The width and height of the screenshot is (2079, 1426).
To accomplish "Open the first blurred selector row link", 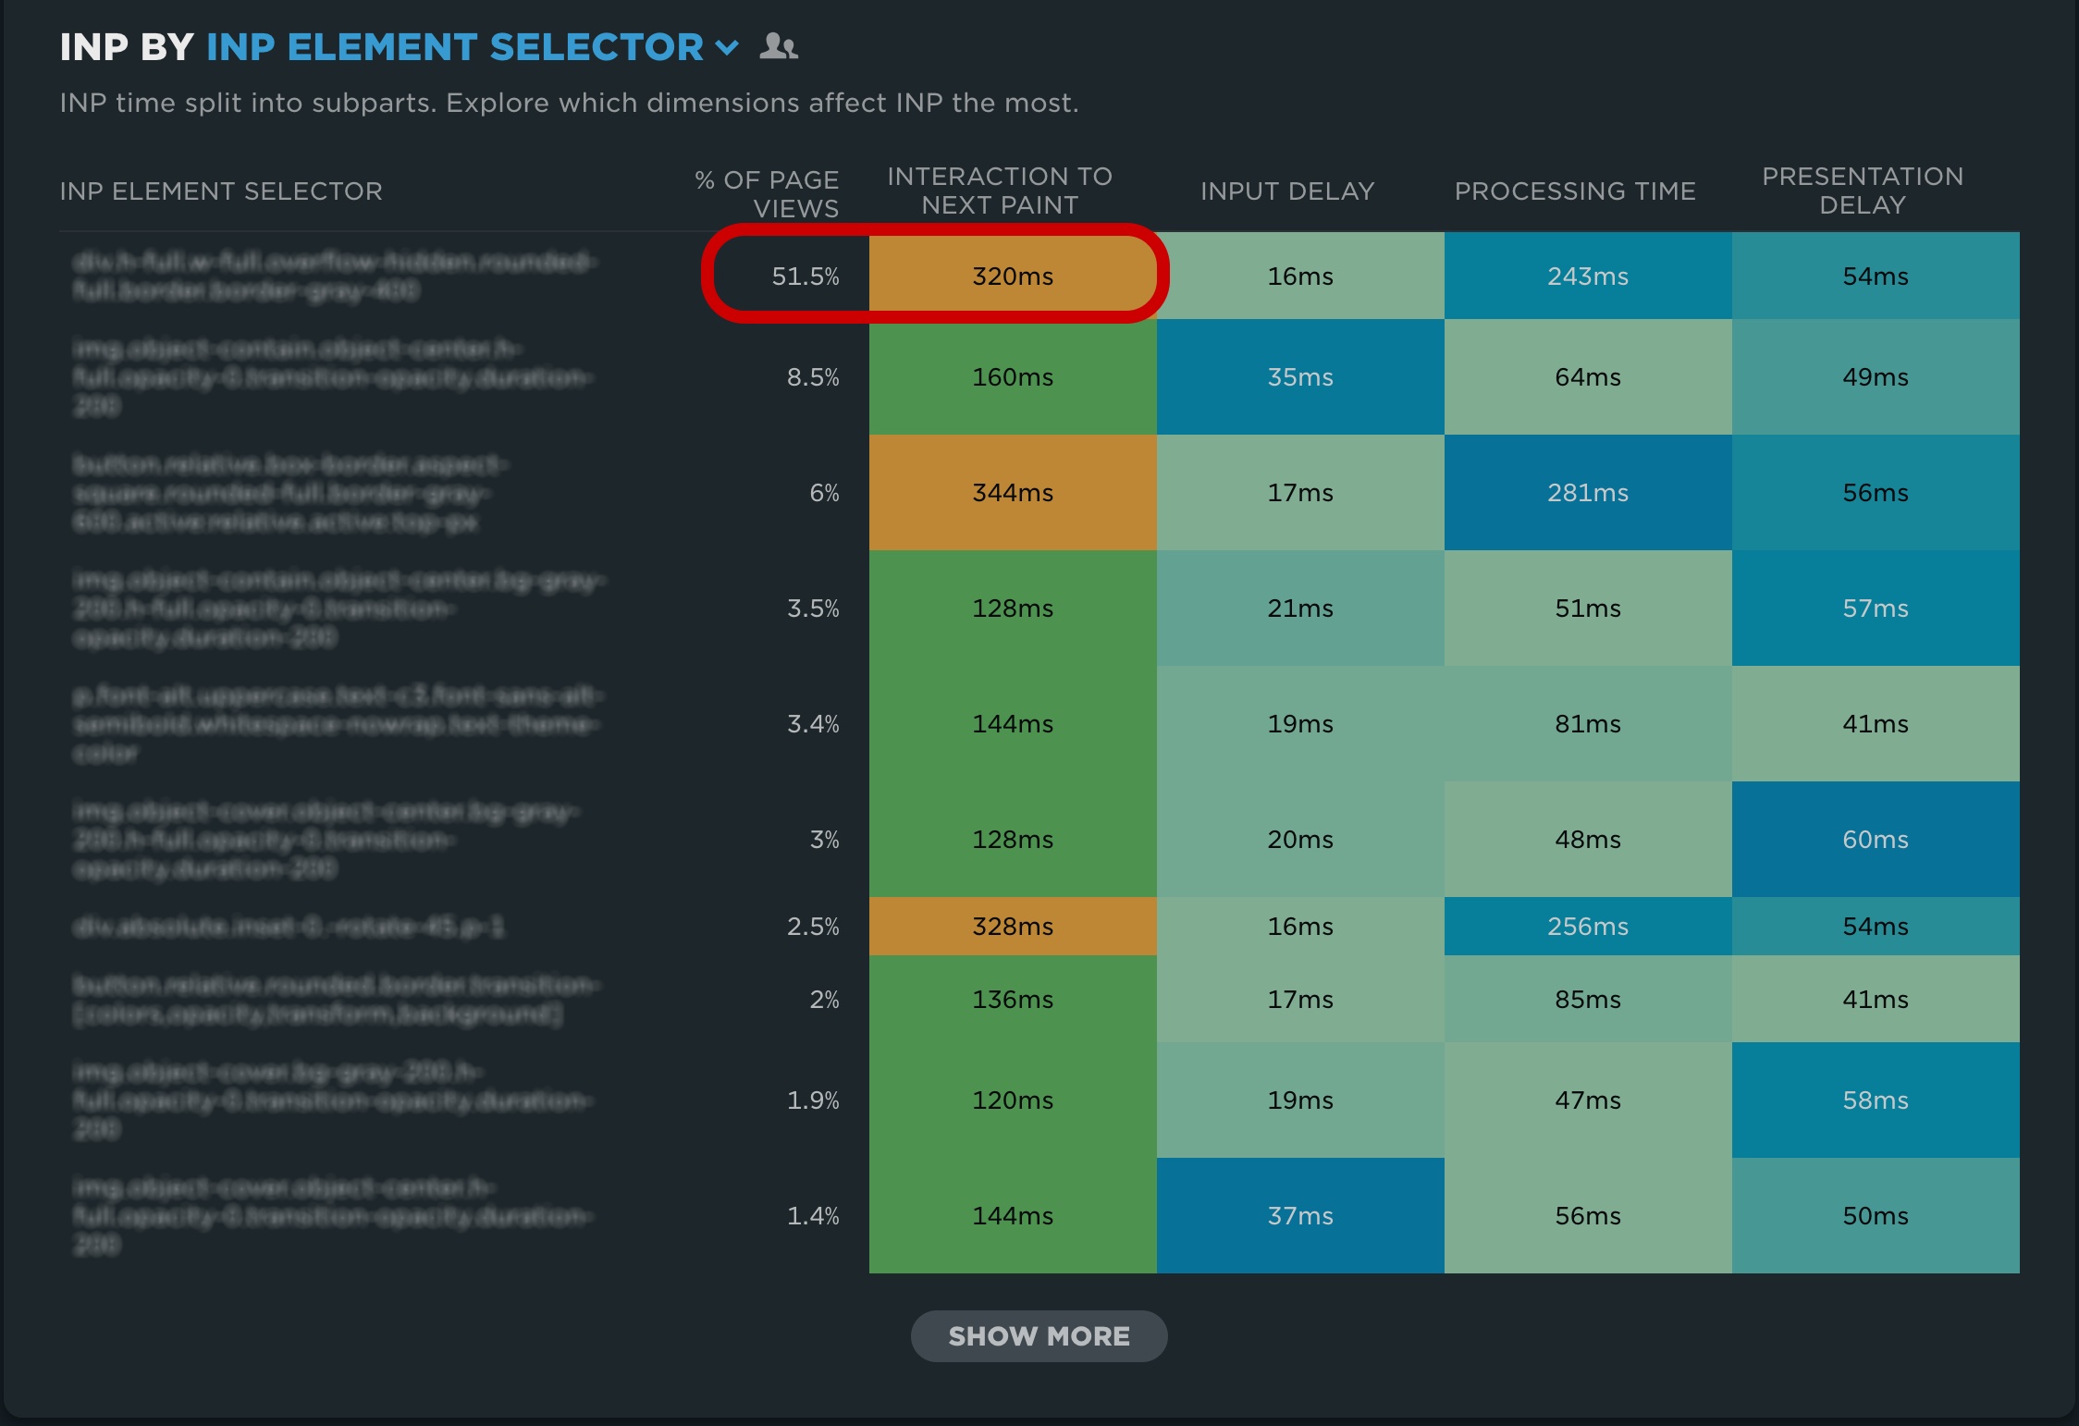I will point(333,276).
